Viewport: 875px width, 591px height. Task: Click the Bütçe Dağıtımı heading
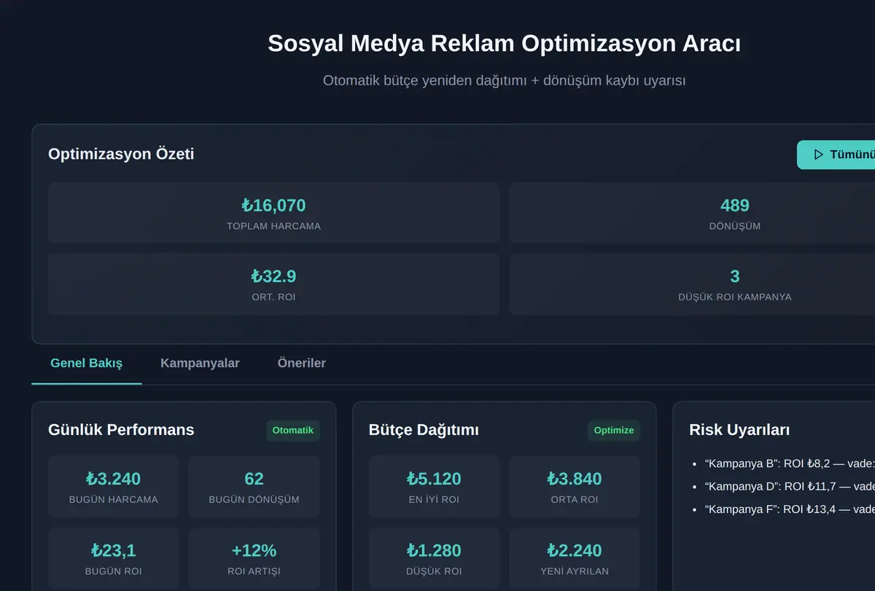(424, 430)
